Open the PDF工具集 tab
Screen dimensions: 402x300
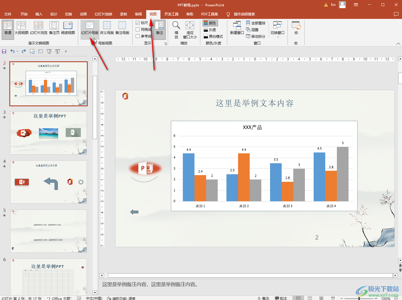pos(209,14)
